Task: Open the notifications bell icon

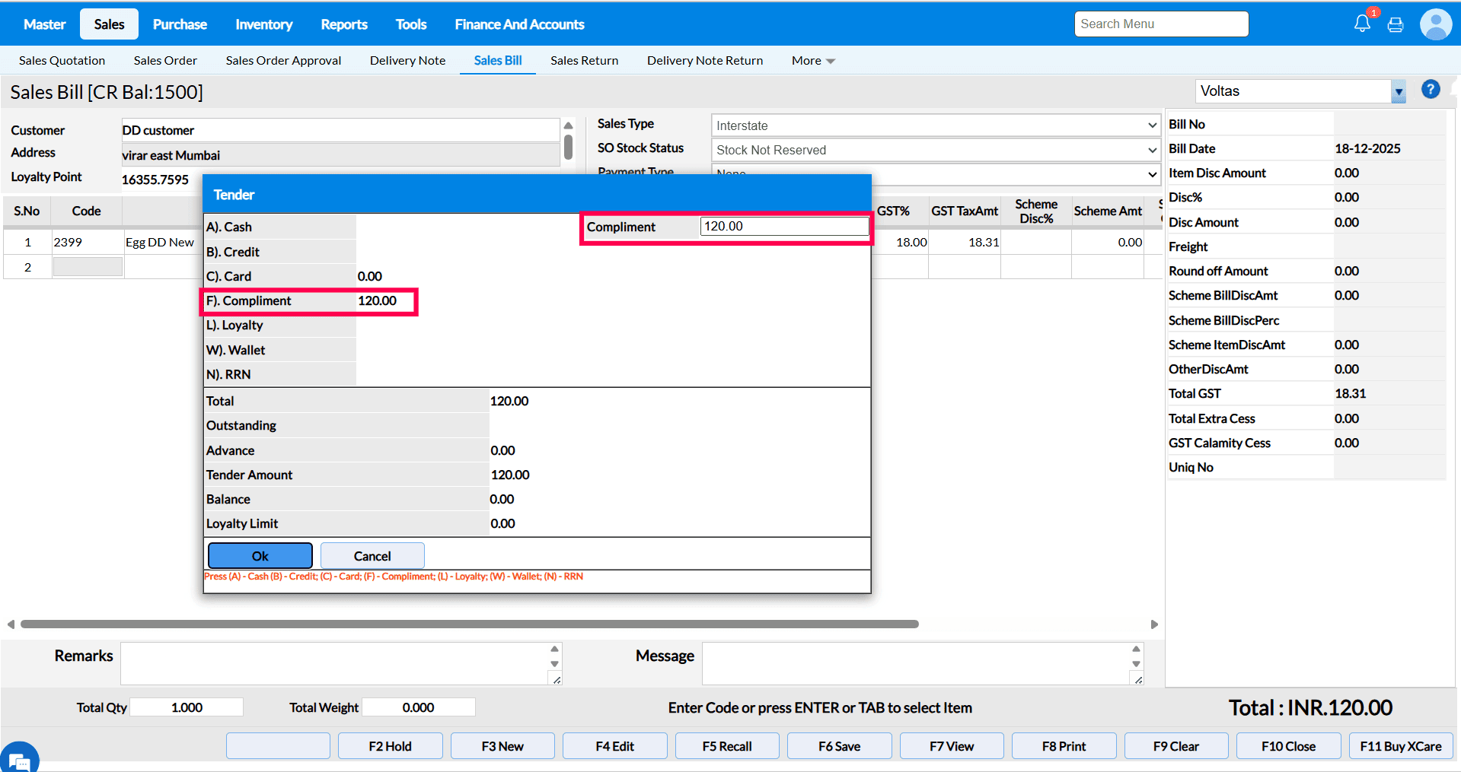Action: (x=1361, y=24)
